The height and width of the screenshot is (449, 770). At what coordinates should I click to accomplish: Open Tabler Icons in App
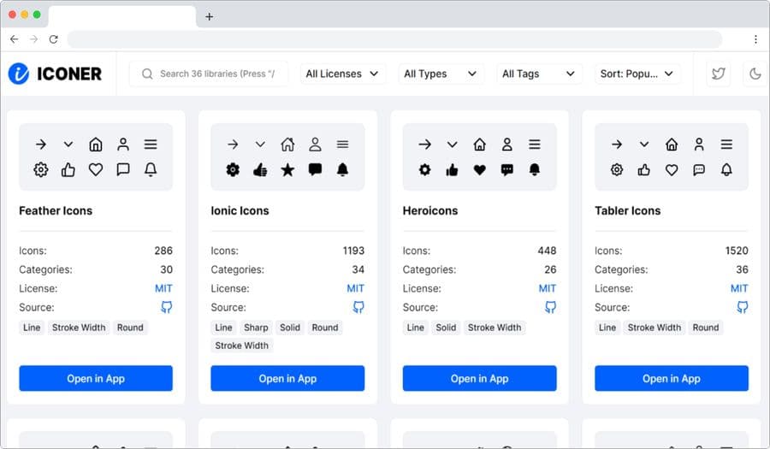coord(672,378)
